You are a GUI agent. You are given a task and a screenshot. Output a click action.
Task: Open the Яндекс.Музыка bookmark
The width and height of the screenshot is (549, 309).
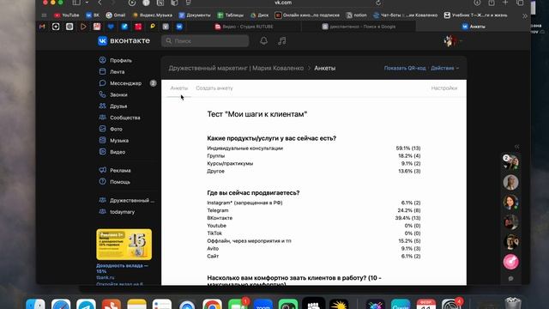click(x=153, y=15)
